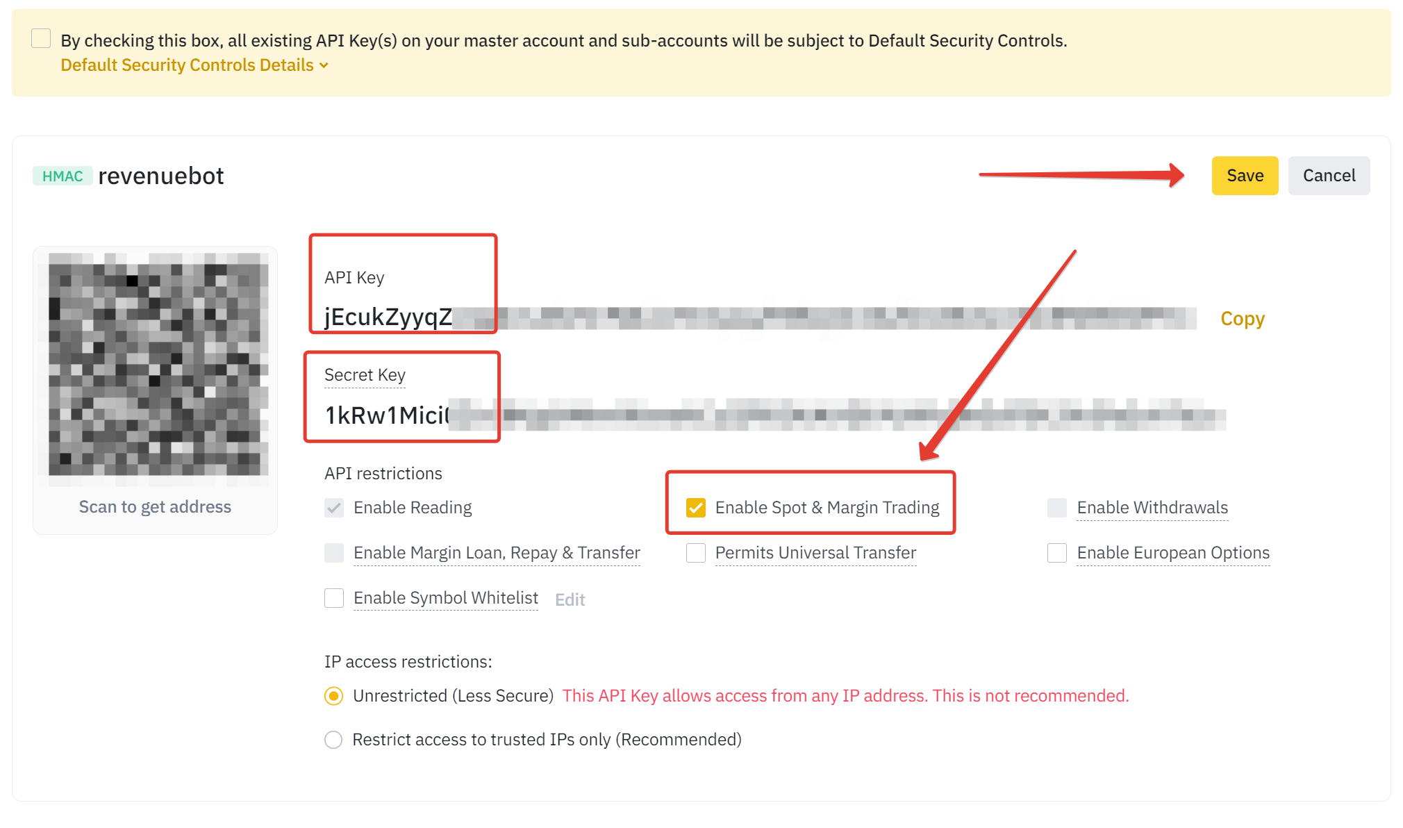Copy the API Key value
This screenshot has height=828, width=1403.
coord(1243,319)
